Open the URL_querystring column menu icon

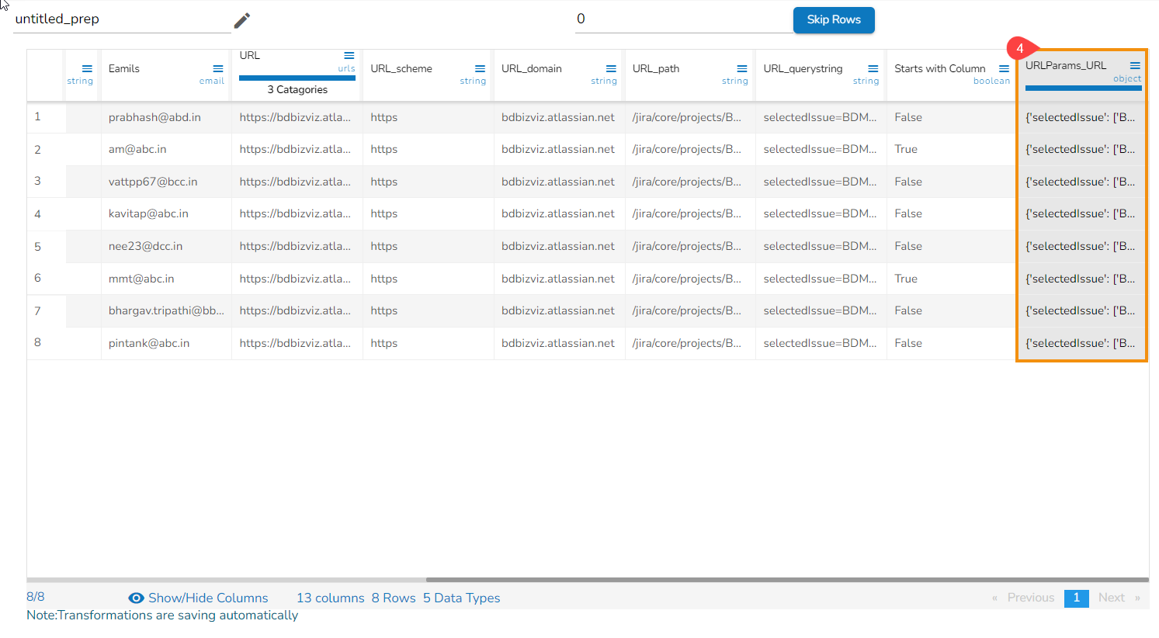click(x=873, y=69)
